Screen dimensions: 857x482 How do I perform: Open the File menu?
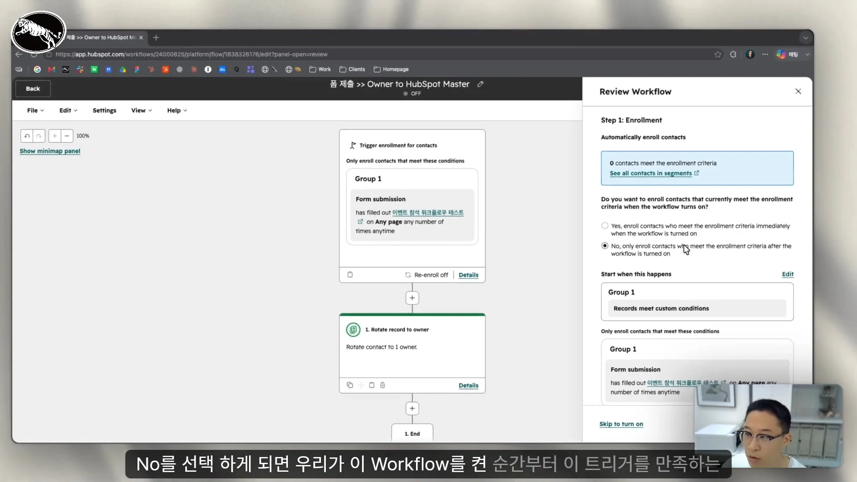pyautogui.click(x=35, y=110)
